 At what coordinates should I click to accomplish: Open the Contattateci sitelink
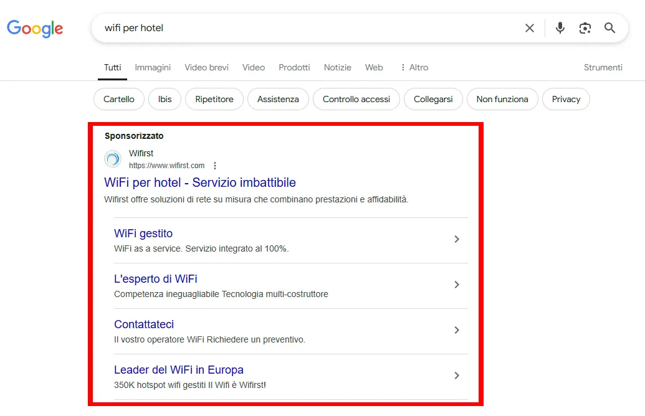144,324
